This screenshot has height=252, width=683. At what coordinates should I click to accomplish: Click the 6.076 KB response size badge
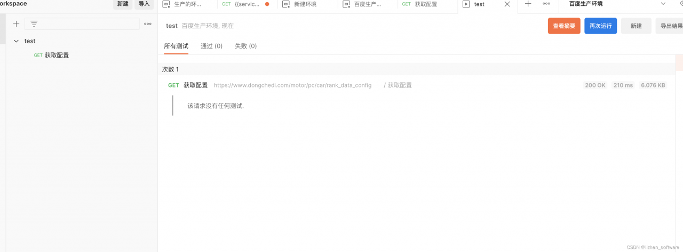pyautogui.click(x=653, y=85)
